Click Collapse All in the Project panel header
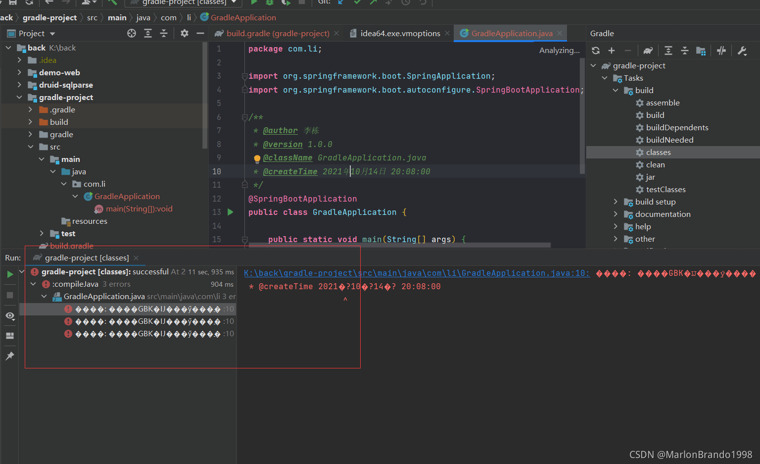This screenshot has width=760, height=464. [x=164, y=33]
